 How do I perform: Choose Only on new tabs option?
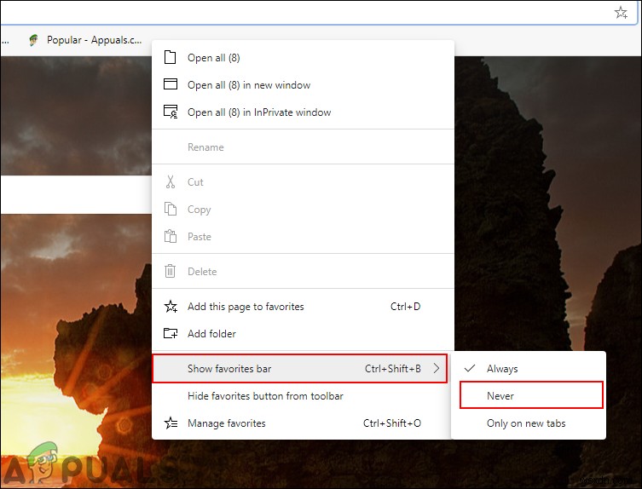pyautogui.click(x=528, y=423)
